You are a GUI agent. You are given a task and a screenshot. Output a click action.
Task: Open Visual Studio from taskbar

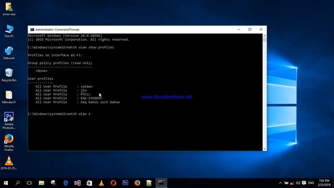click(x=77, y=183)
